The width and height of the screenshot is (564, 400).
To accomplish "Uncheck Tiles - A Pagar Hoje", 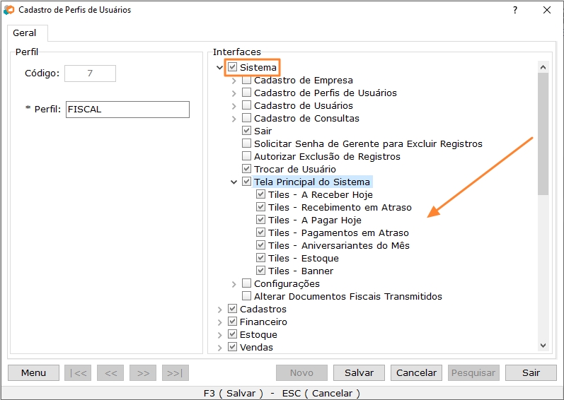I will [261, 220].
